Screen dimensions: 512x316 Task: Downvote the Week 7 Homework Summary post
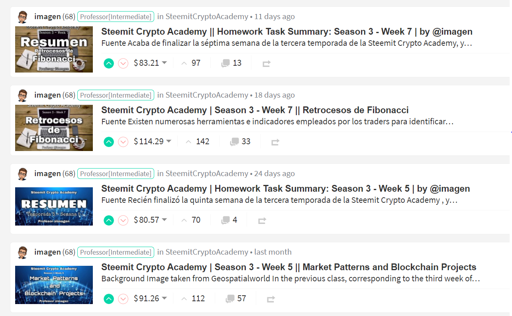pyautogui.click(x=123, y=63)
